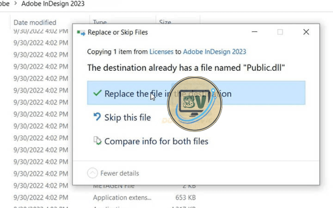
Task: Collapse the dialog using Fewer details chevron
Action: [93, 173]
